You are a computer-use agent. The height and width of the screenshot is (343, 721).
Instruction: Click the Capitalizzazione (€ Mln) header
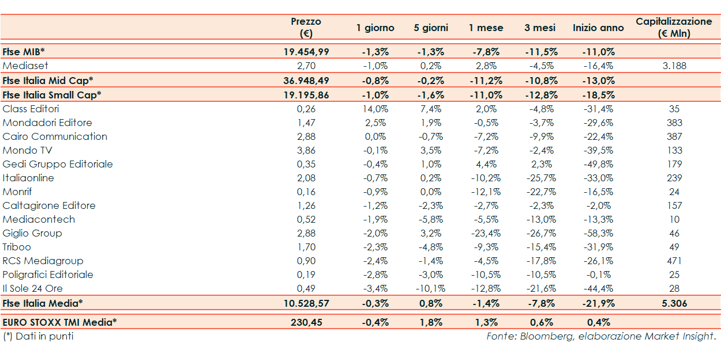pyautogui.click(x=674, y=27)
